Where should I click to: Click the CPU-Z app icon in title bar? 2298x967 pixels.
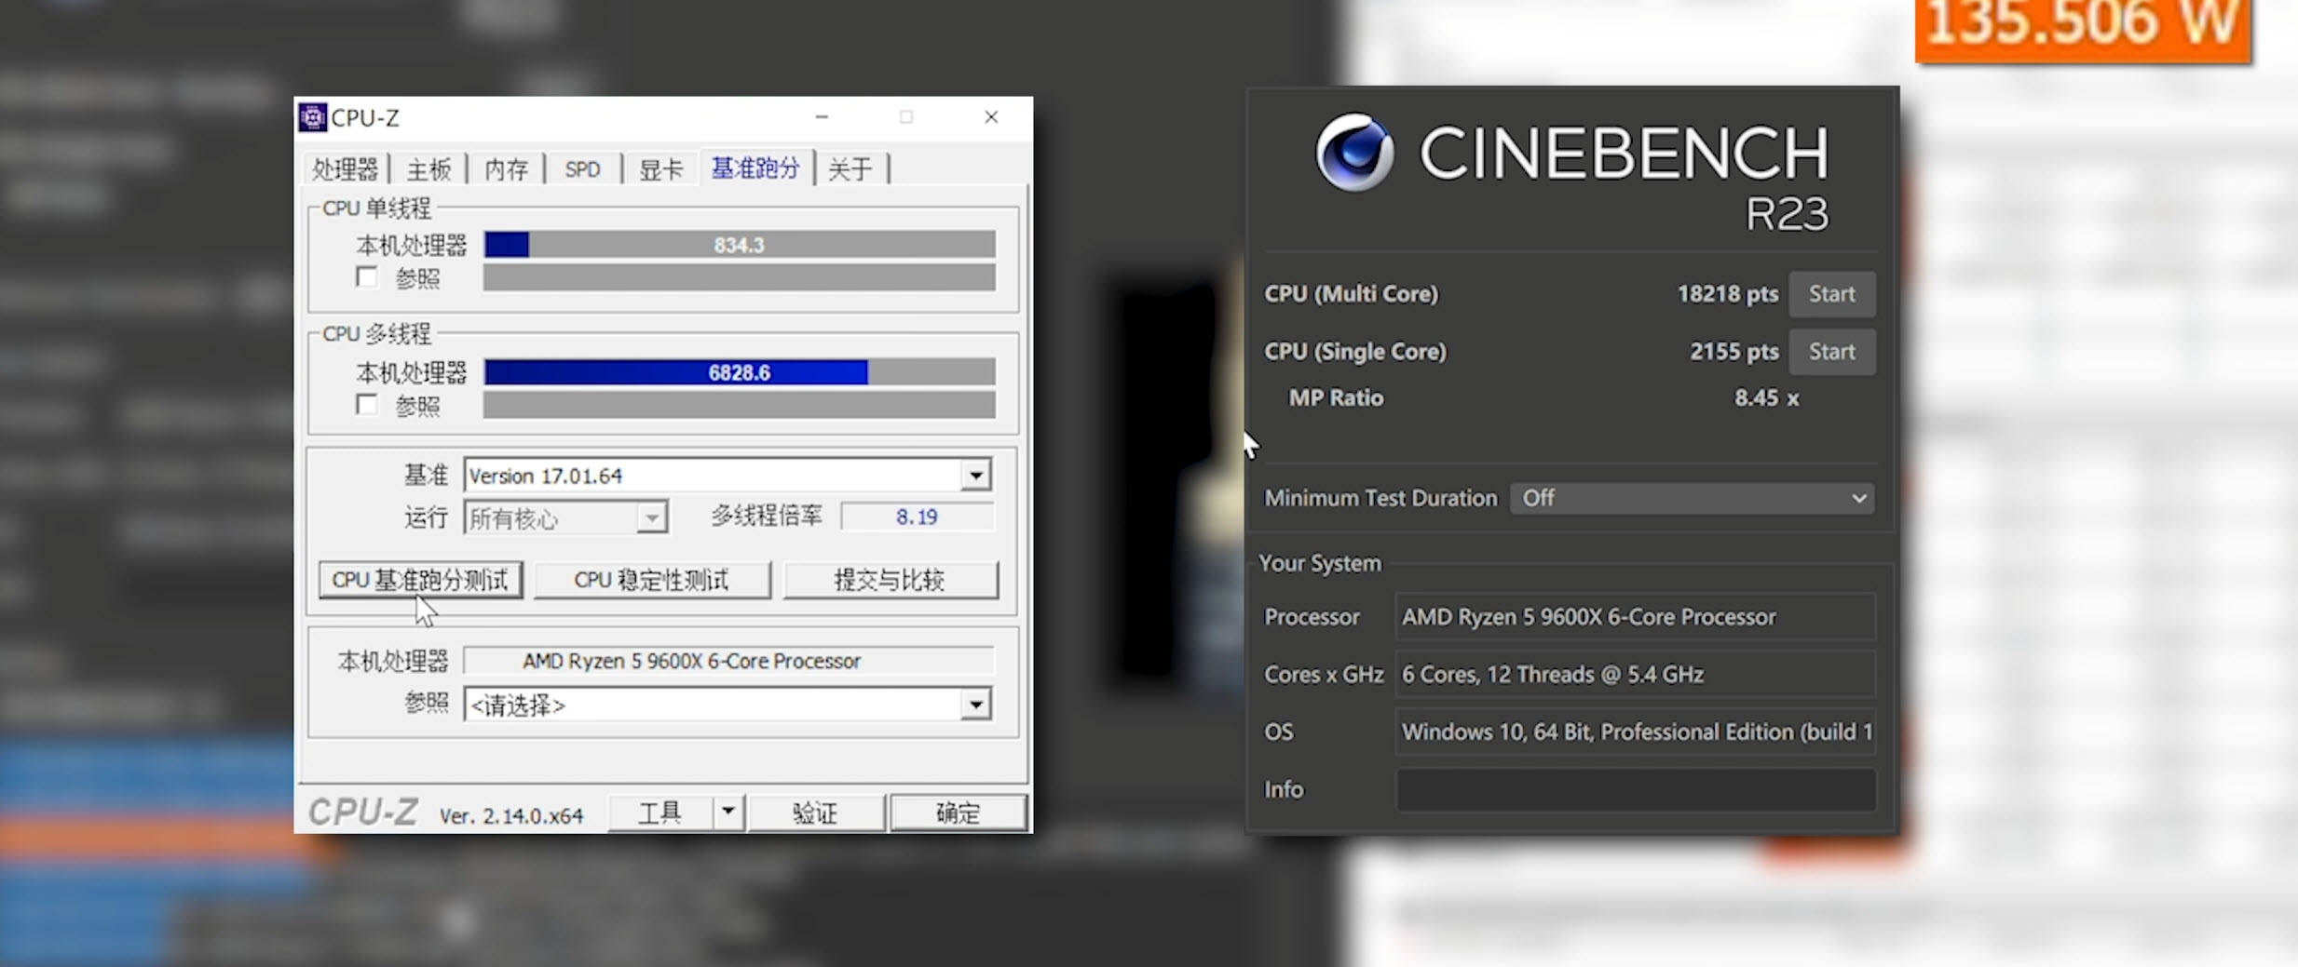313,117
